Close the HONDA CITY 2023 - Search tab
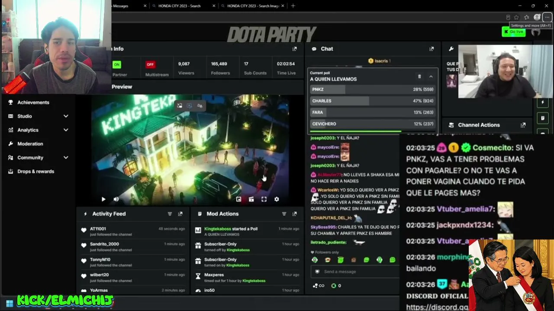The width and height of the screenshot is (554, 311). click(x=215, y=6)
